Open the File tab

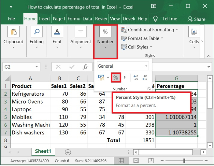tap(12, 19)
